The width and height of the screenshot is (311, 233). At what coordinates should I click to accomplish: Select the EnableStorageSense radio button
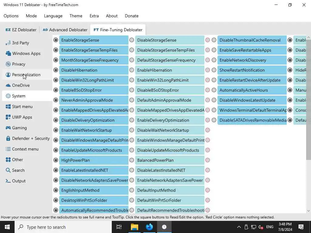click(x=56, y=40)
